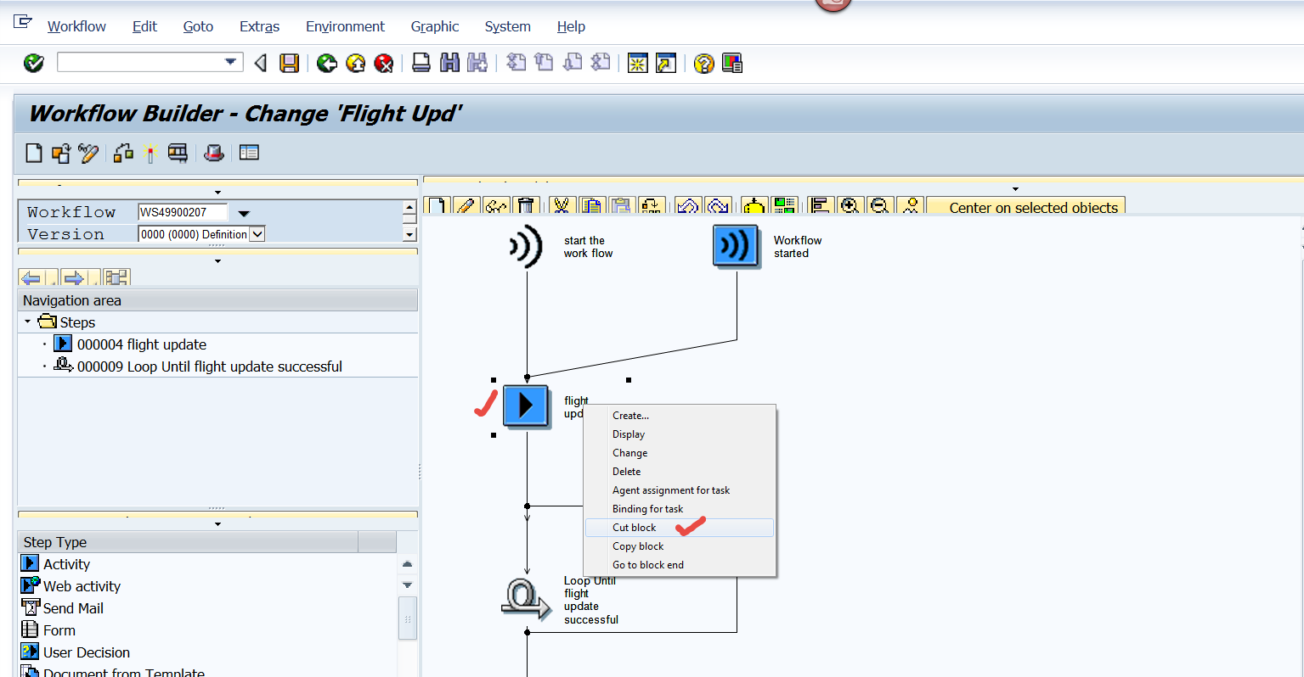Click the Print icon in standard toolbar
Screen dimensions: 1304x677
[x=421, y=63]
